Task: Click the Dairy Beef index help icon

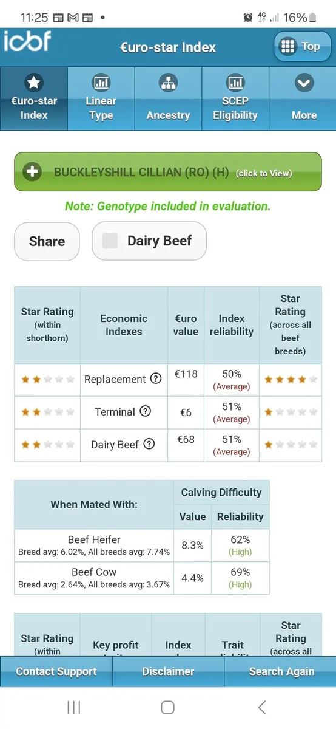Action: pos(149,444)
